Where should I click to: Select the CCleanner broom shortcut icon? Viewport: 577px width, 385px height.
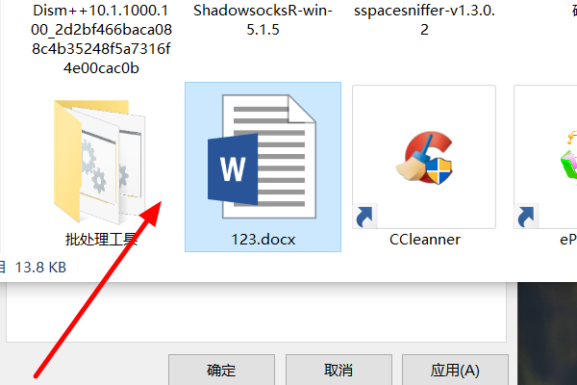(x=424, y=157)
